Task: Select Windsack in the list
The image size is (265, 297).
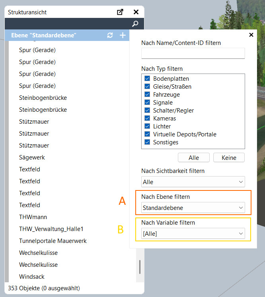Action: [x=32, y=277]
